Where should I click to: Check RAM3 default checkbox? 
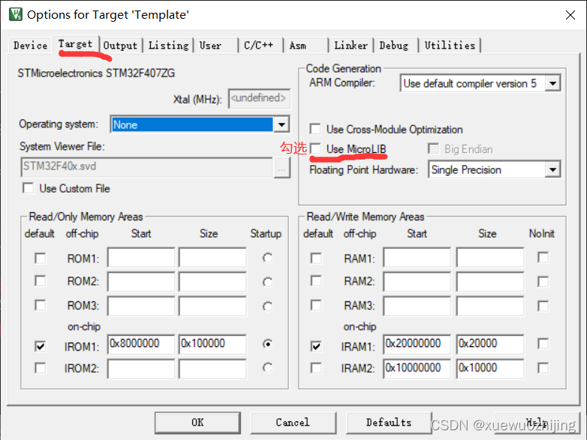click(x=316, y=305)
